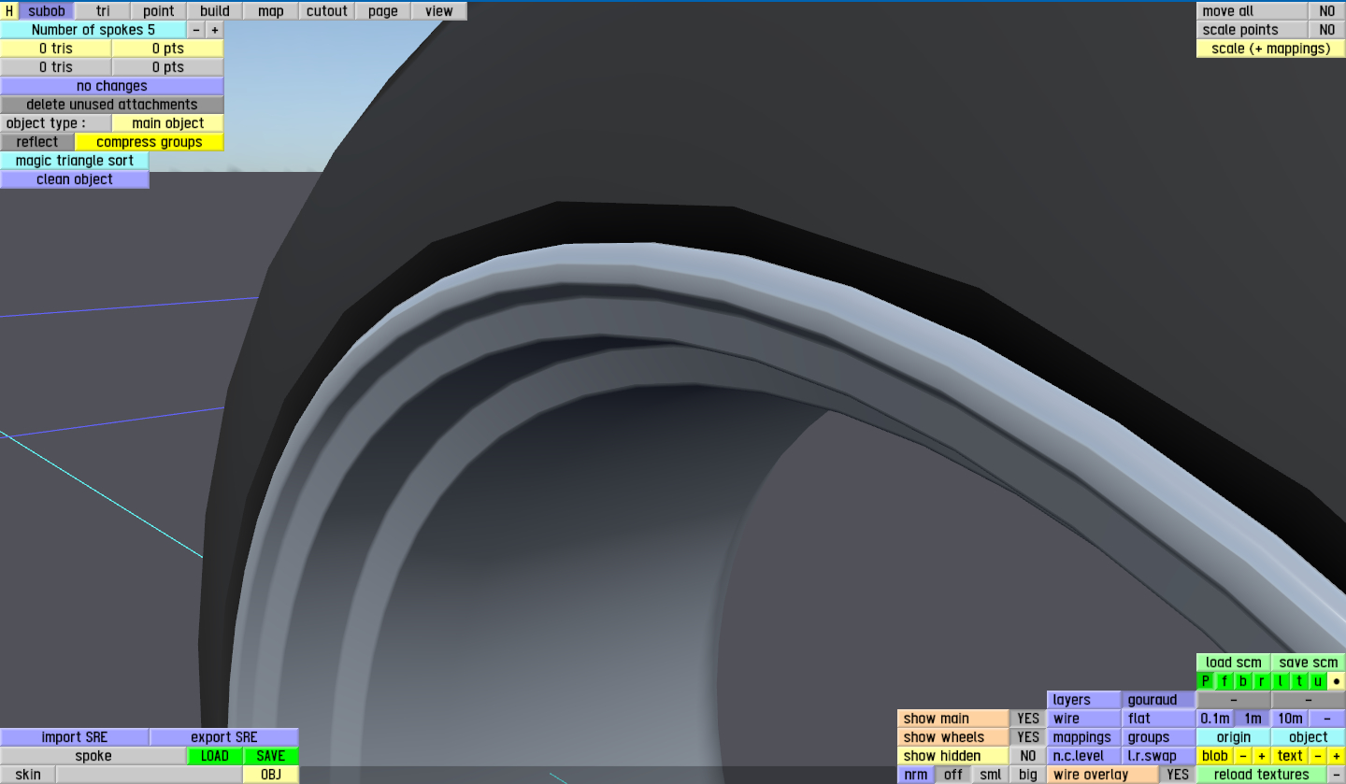1346x784 pixels.
Task: Click the reflect button
Action: (x=37, y=142)
